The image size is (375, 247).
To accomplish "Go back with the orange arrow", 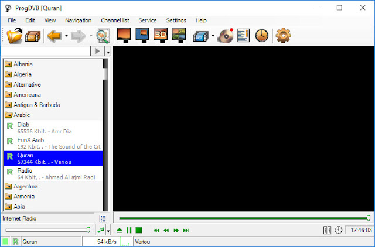I will 54,36.
